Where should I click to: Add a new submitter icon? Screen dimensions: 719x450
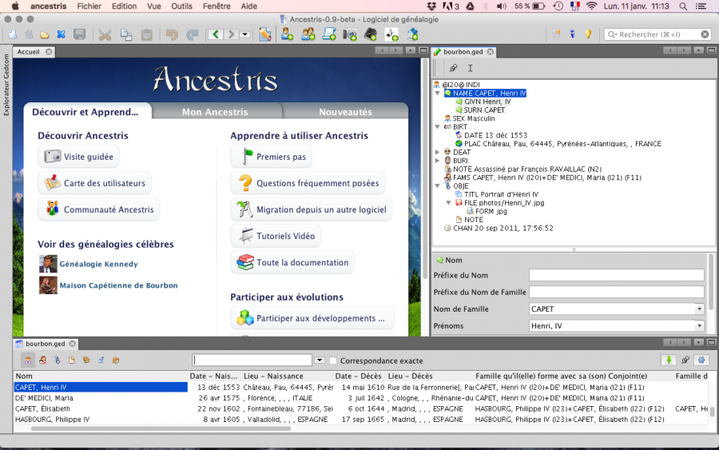tap(391, 34)
